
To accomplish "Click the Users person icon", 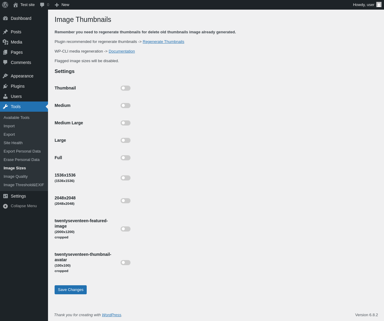I will pos(5,96).
